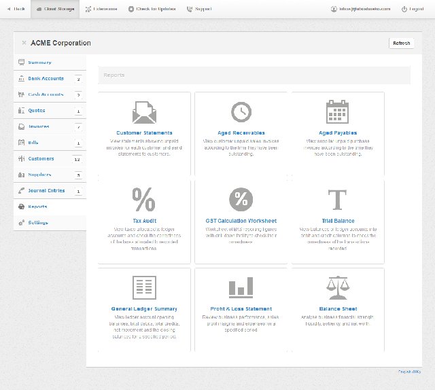The height and width of the screenshot is (390, 435).
Task: Open GST Calculation Worksheet title link
Action: point(241,221)
